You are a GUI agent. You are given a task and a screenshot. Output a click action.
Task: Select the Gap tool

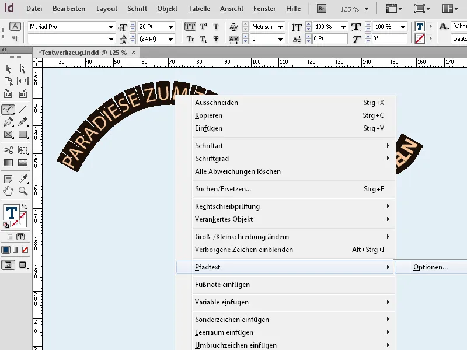[x=23, y=81]
